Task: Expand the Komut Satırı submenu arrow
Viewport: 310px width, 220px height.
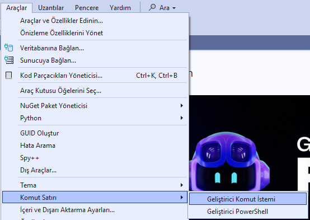Action: [182, 198]
